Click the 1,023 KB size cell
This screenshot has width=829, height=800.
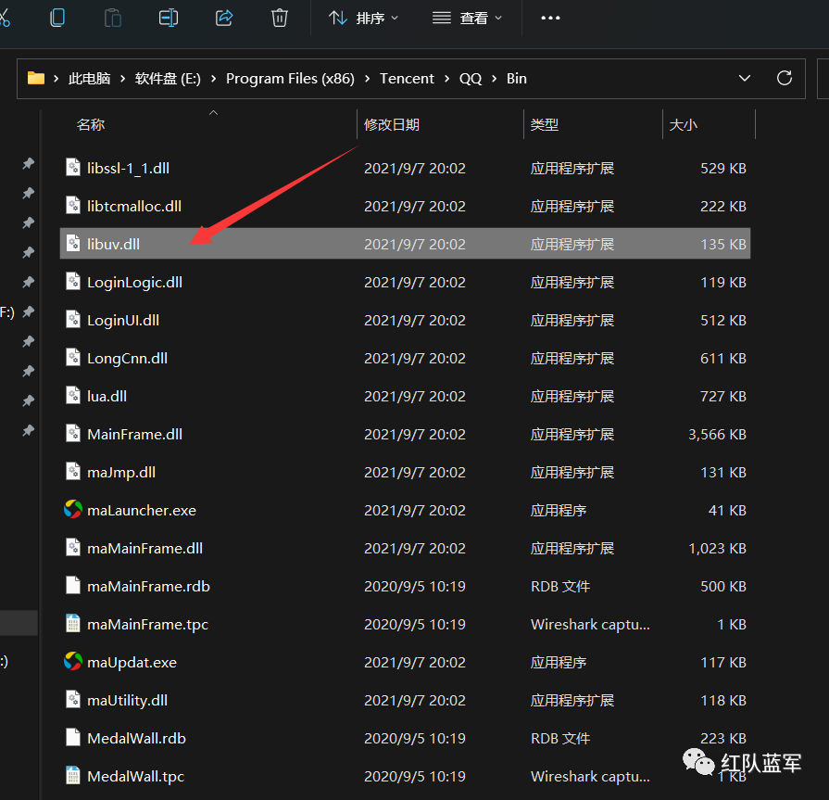pos(717,548)
